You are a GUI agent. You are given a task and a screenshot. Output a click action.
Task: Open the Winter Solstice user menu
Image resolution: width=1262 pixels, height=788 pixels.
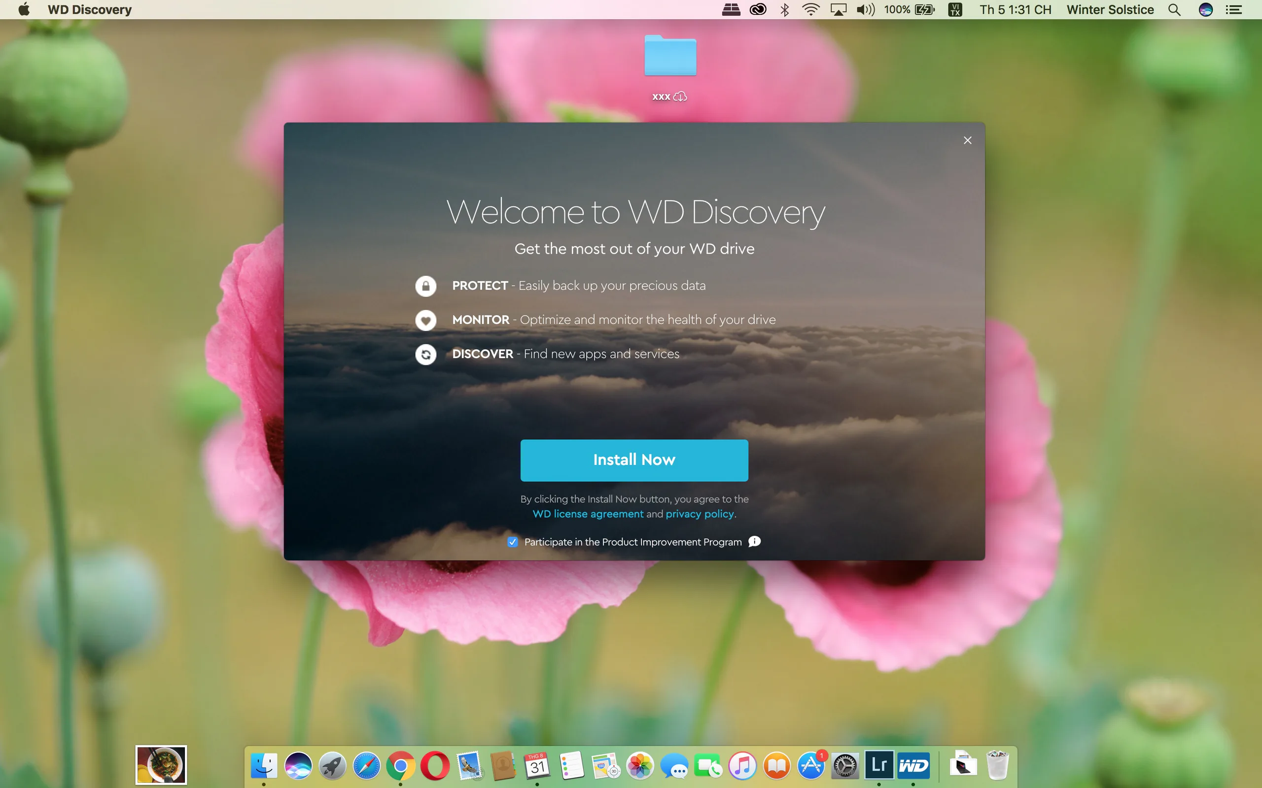point(1110,9)
